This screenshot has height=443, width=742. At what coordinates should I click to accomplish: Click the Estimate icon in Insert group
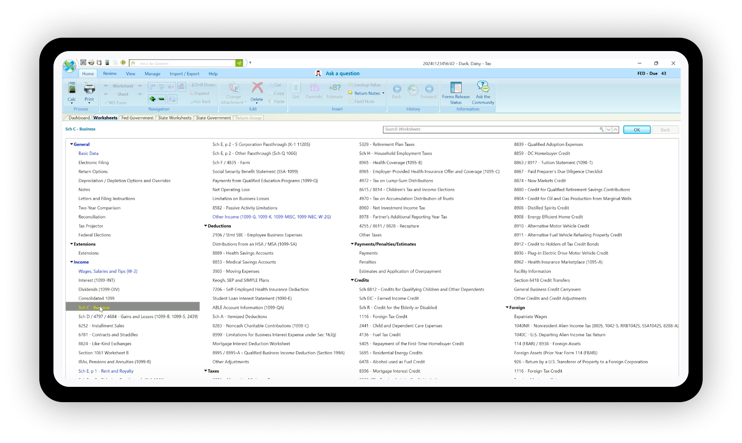[335, 88]
